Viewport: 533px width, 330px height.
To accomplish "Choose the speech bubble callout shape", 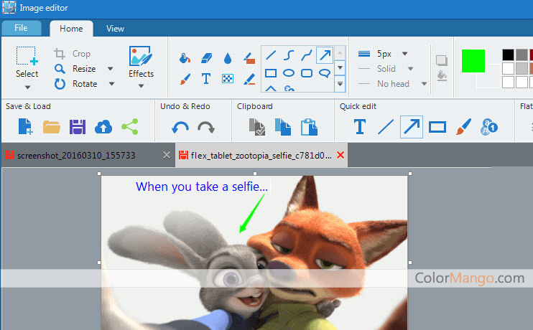I will pyautogui.click(x=325, y=73).
